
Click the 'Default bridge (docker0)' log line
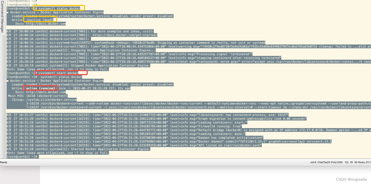[x=189, y=130]
